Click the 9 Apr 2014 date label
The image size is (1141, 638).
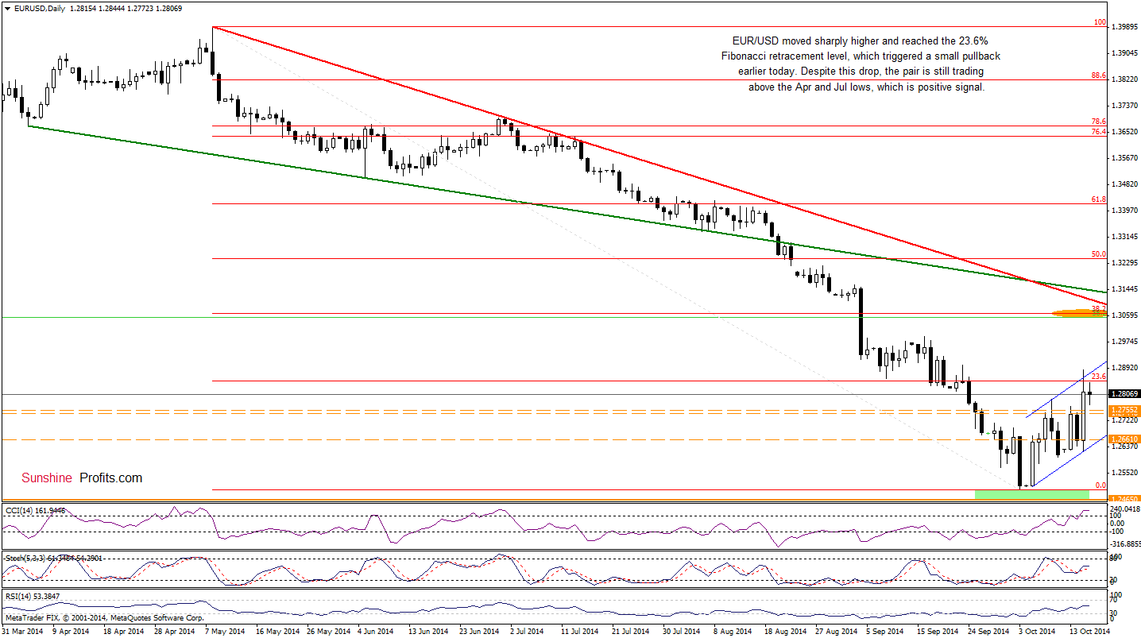pos(72,631)
